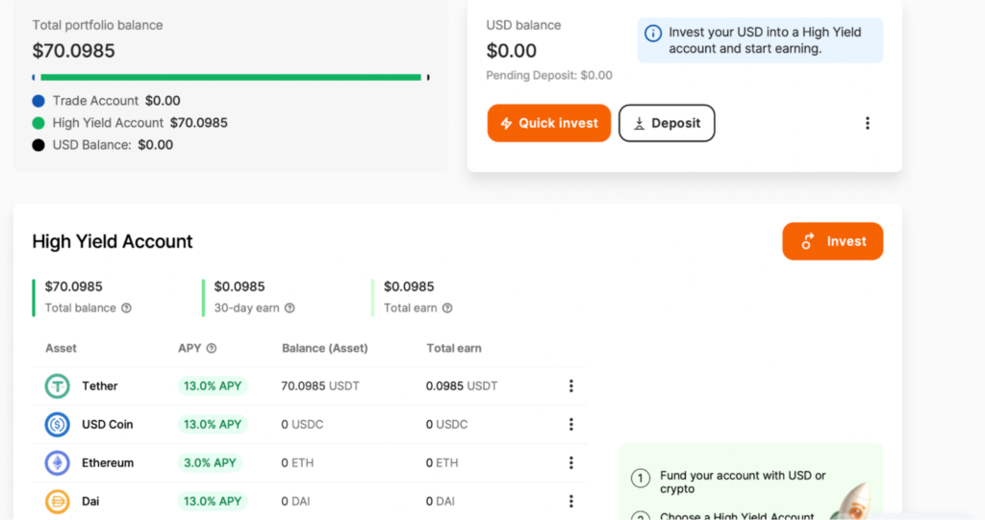The image size is (985, 520).
Task: Click the $70.0985 total portfolio balance value
Action: pyautogui.click(x=73, y=50)
